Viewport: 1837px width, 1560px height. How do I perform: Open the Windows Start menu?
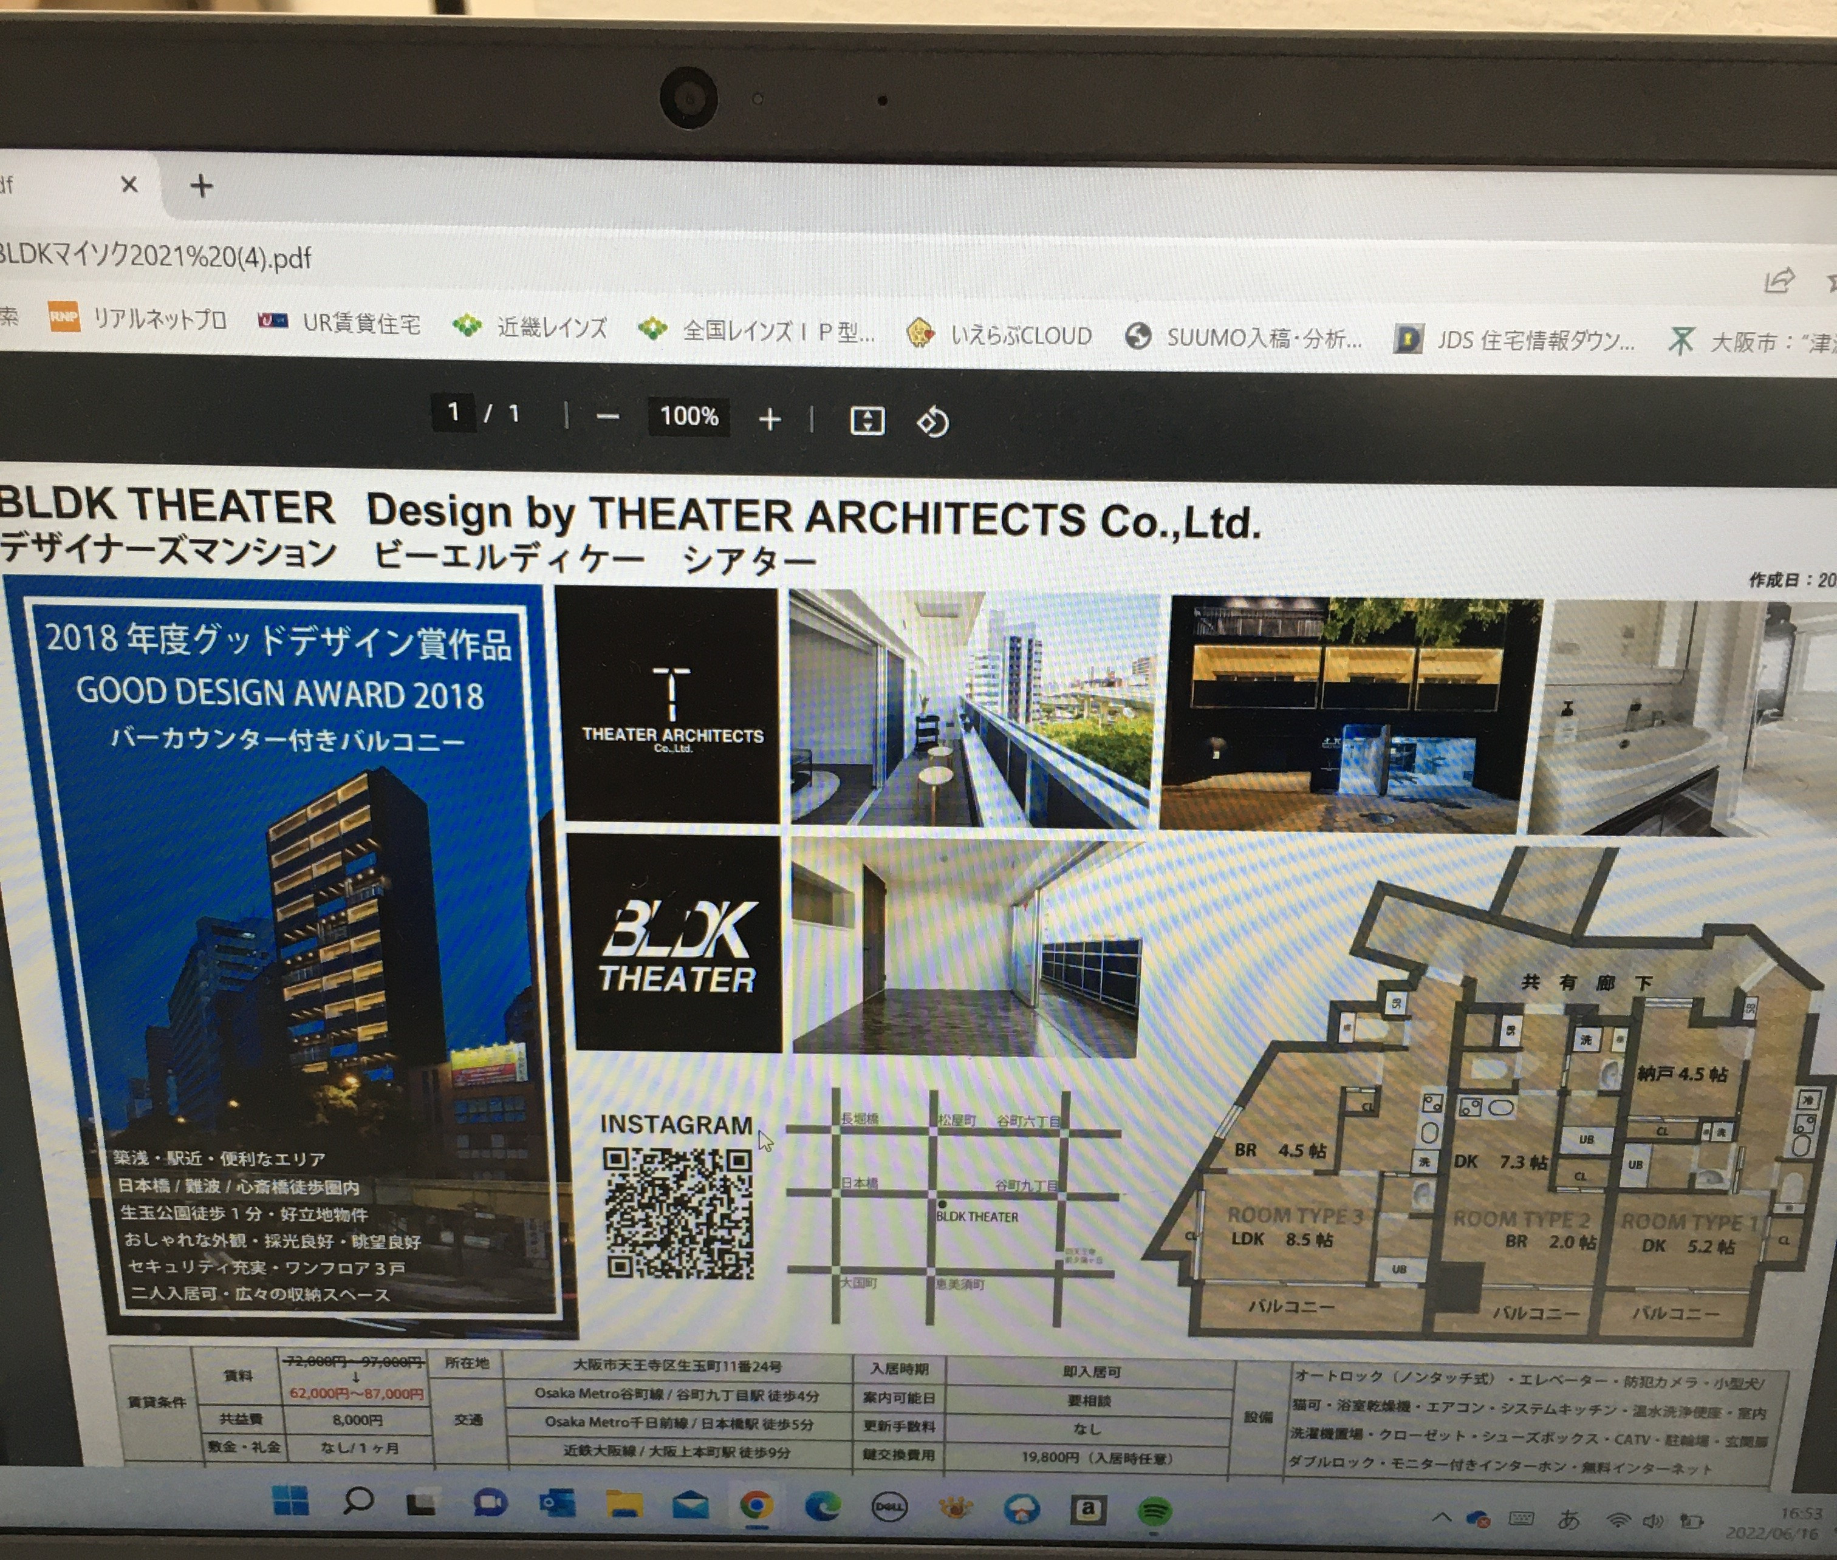pos(290,1500)
